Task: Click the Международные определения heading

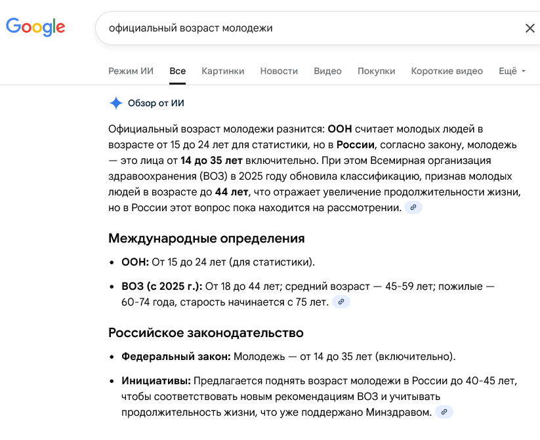Action: [x=206, y=238]
